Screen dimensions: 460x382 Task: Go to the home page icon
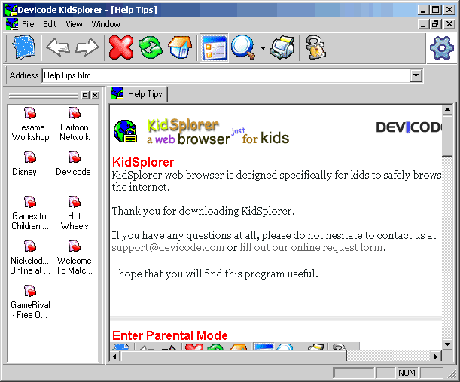(180, 47)
